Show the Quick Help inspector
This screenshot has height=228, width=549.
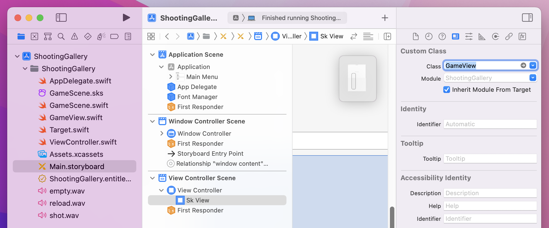point(442,36)
